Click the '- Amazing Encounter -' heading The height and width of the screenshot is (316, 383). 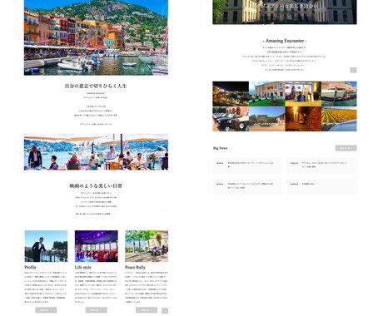pyautogui.click(x=285, y=41)
